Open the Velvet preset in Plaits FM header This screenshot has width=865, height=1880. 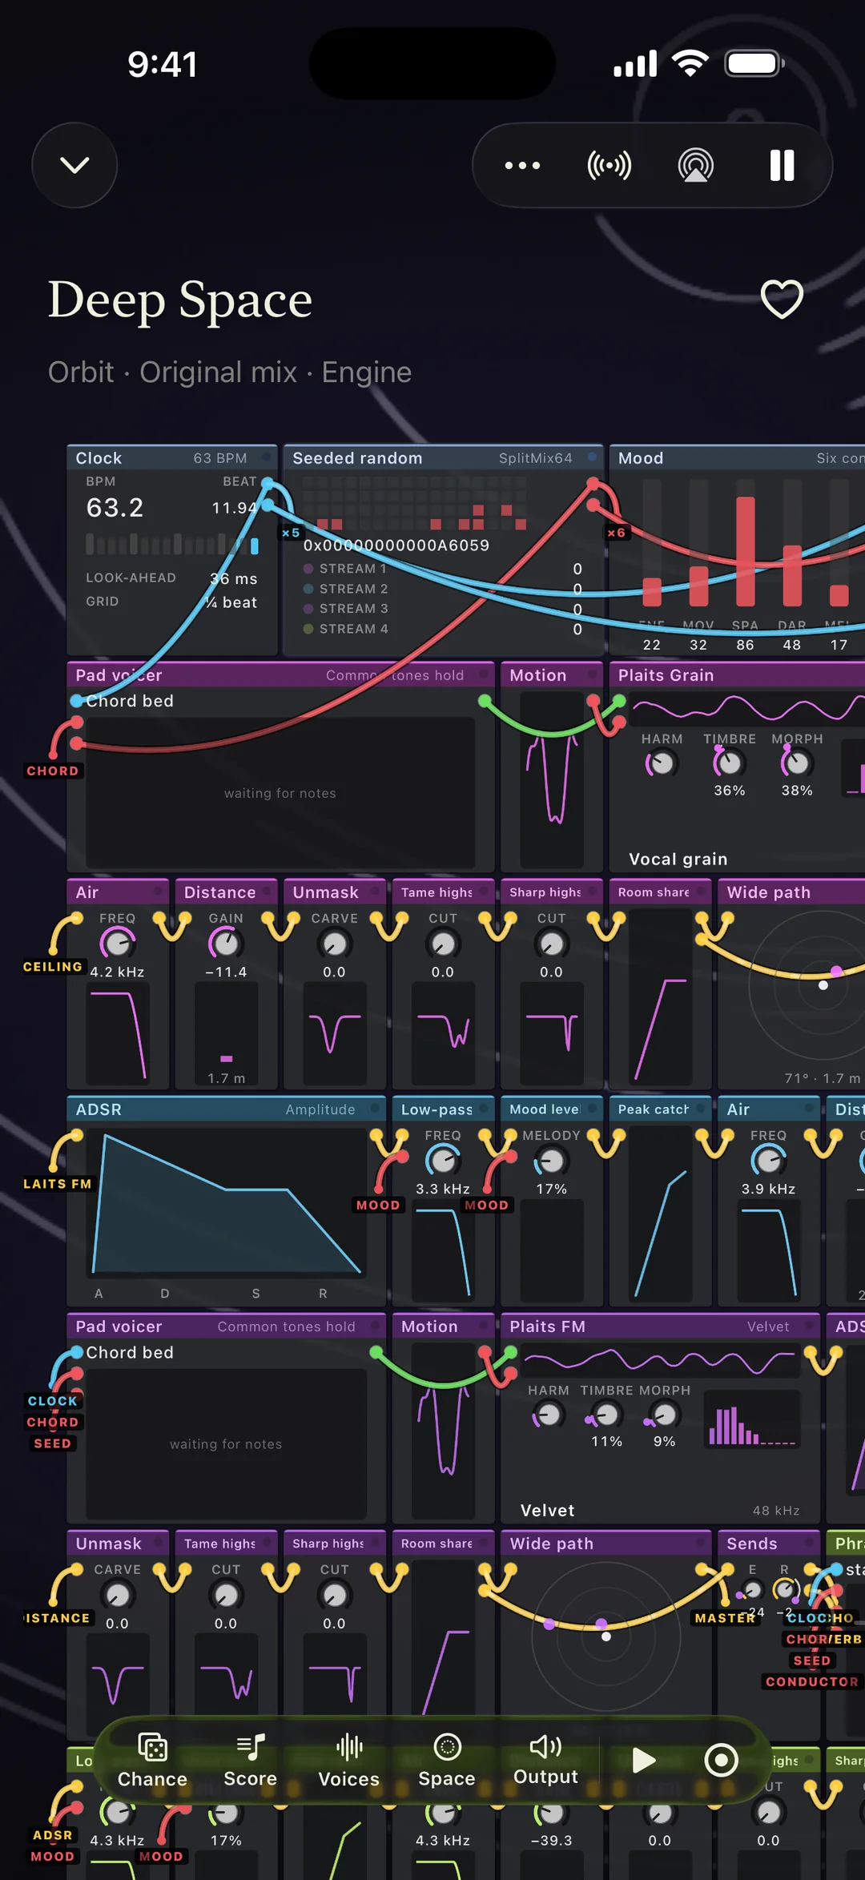tap(767, 1326)
